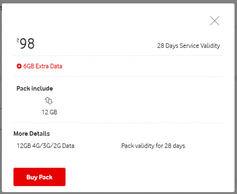Image resolution: width=237 pixels, height=194 pixels.
Task: Click the More Details heading
Action: point(31,134)
